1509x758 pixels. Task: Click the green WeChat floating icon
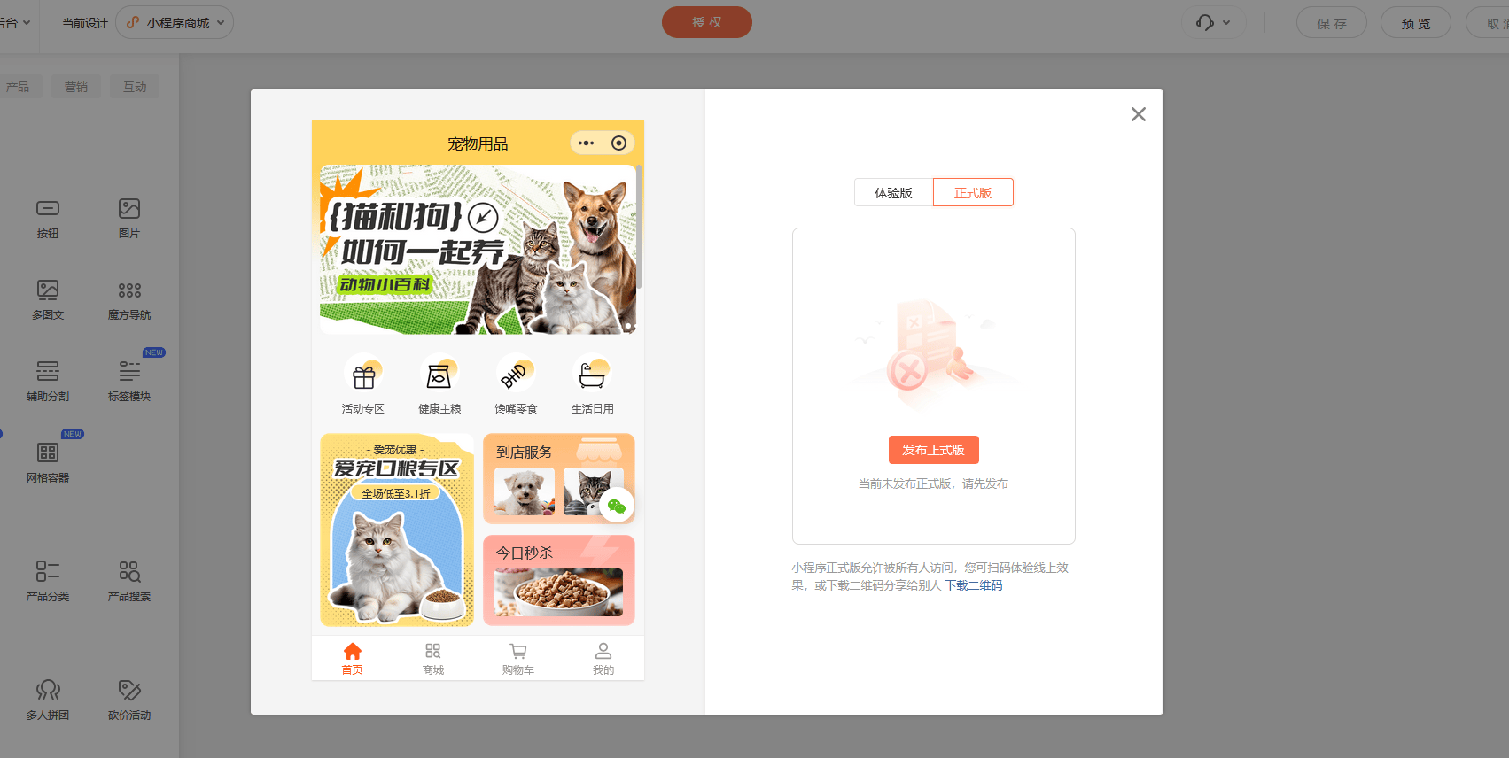[617, 506]
